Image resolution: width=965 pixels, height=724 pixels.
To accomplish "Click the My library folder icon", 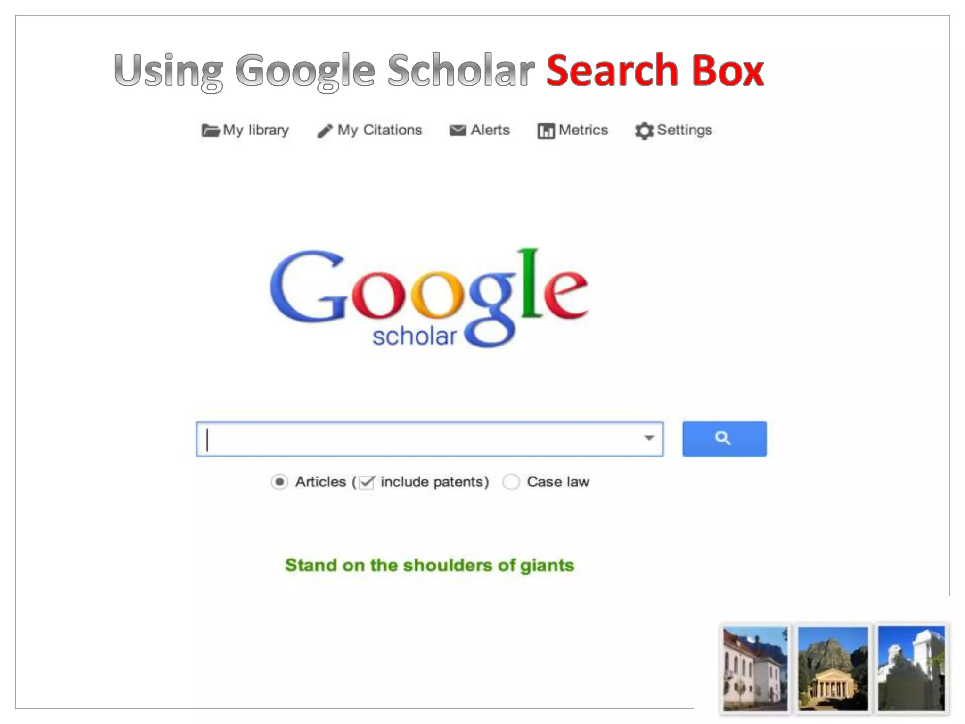I will 210,131.
